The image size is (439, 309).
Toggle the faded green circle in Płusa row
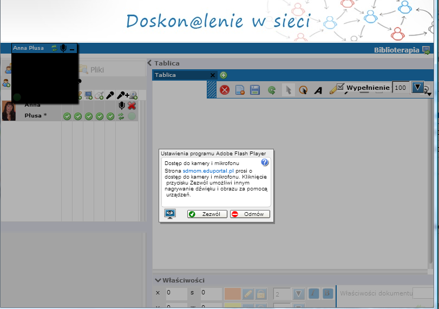(132, 116)
